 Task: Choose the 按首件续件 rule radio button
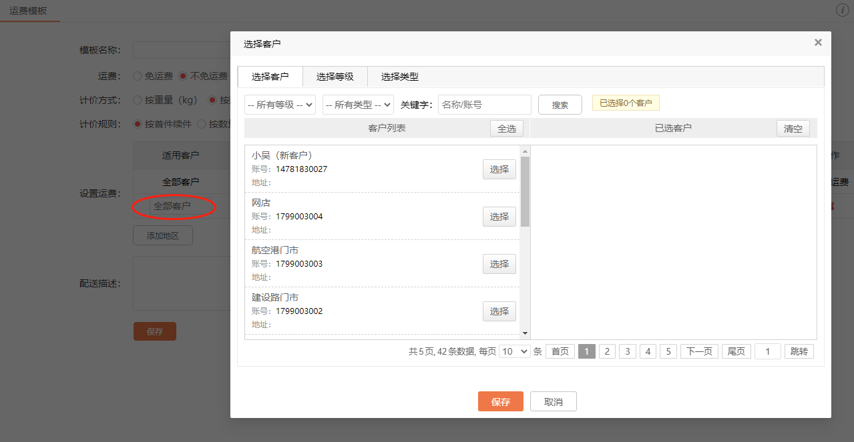pos(138,123)
